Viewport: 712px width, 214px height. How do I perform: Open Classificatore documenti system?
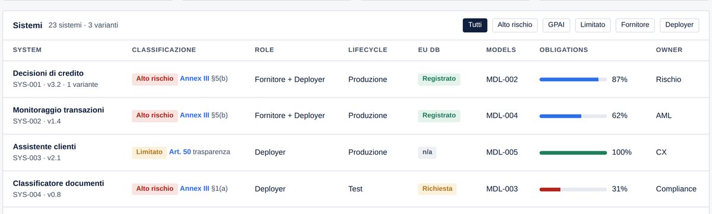tap(58, 183)
